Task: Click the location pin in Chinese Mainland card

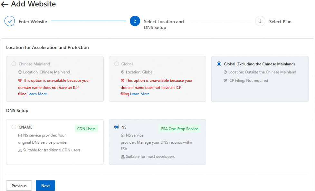Action: 20,72
